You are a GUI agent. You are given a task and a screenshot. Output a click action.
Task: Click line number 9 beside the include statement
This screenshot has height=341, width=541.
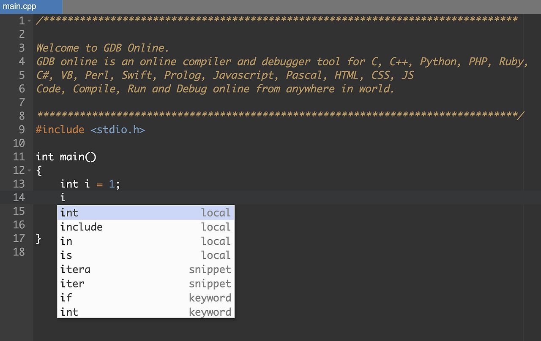pos(22,130)
